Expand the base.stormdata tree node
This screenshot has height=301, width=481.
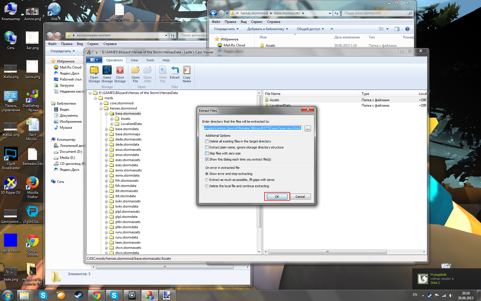pos(107,129)
